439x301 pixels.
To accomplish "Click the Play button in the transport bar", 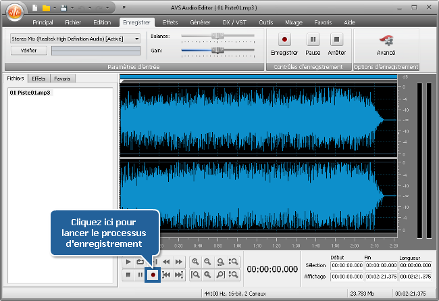I will 128,261.
